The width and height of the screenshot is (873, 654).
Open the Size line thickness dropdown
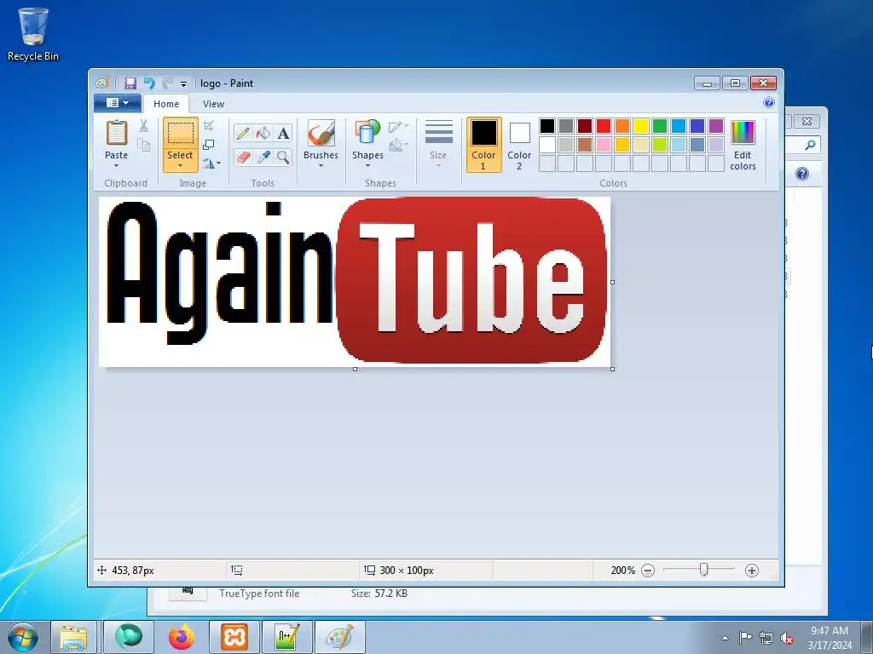coord(438,144)
